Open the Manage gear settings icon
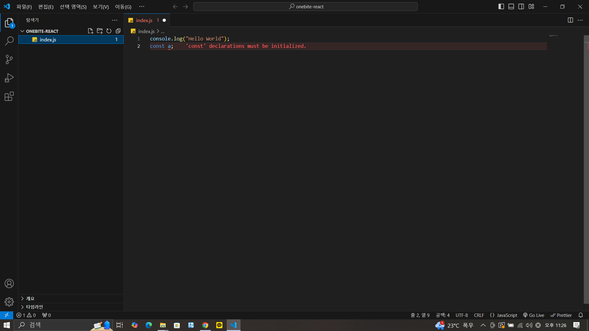This screenshot has width=589, height=331. (9, 302)
